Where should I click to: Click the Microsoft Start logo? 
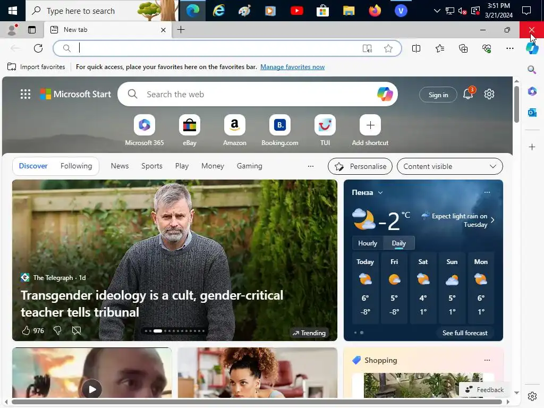[x=75, y=94]
